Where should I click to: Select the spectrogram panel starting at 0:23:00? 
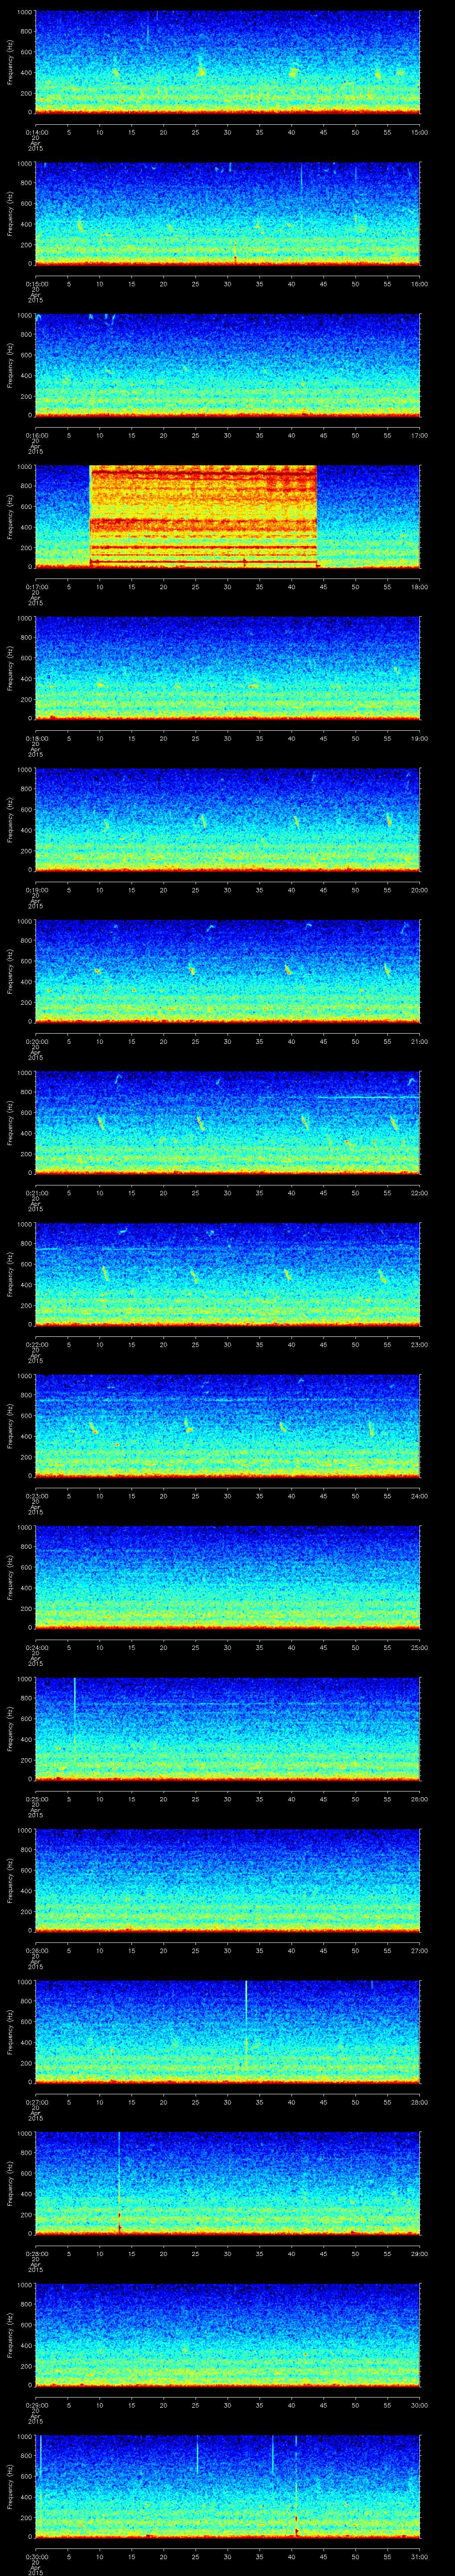(x=227, y=1427)
